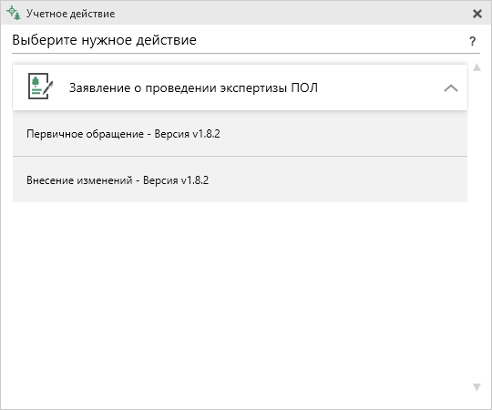Click the Выберите нужное действие heading
Viewport: 492px width, 410px height.
(104, 40)
